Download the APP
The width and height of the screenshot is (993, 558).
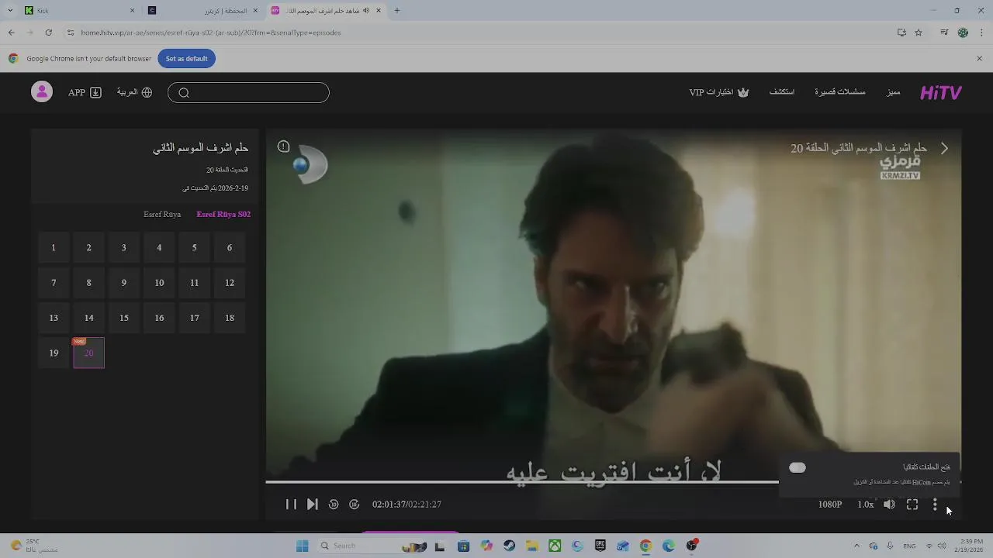tap(85, 92)
